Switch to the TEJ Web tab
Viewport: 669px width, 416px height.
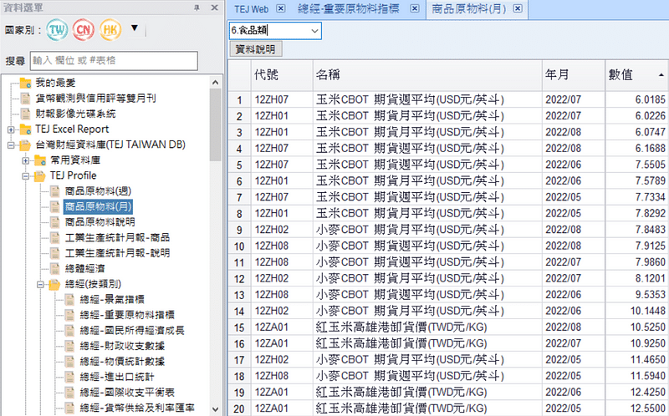coord(250,8)
